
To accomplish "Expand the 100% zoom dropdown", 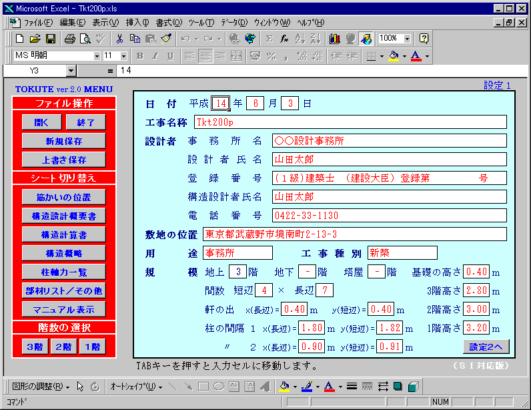I will point(407,39).
